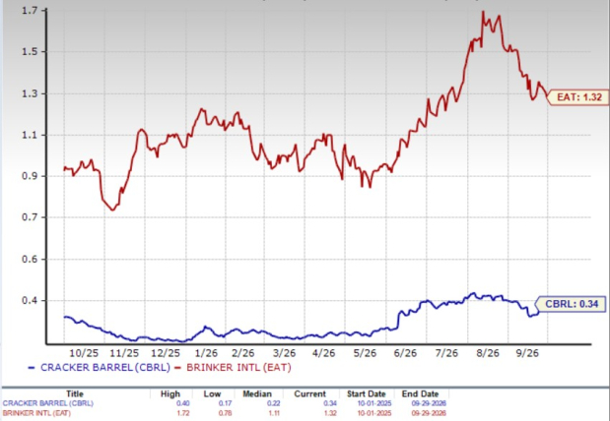The height and width of the screenshot is (421, 610).
Task: Click CBRL Median value 0.22
Action: tap(273, 403)
